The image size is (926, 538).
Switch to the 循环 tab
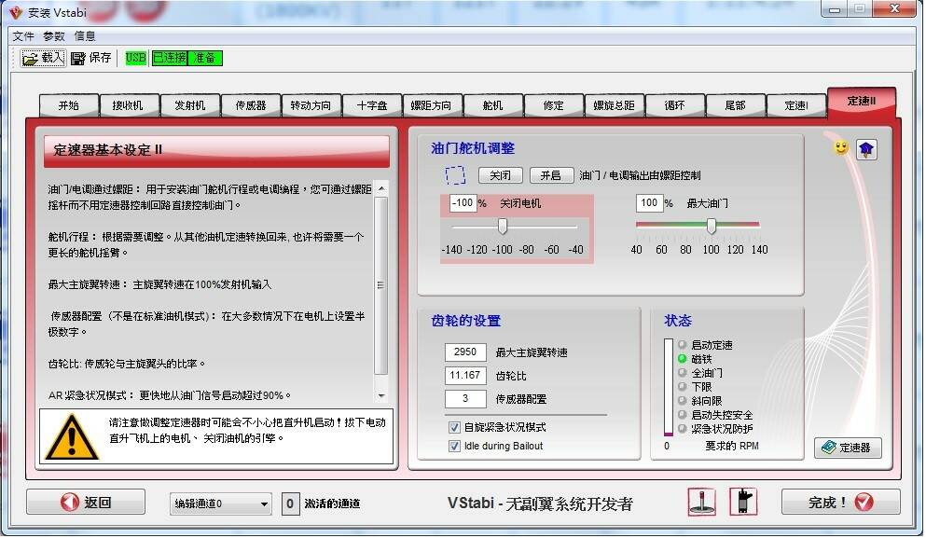[x=674, y=105]
